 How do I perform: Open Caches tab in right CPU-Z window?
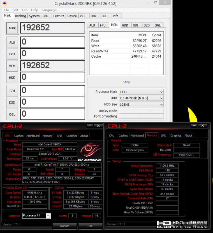pyautogui.click(x=123, y=135)
